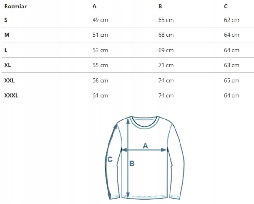Image resolution: width=254 pixels, height=204 pixels.
Task: Click the 58 cm value for size XXL
Action: click(x=100, y=80)
